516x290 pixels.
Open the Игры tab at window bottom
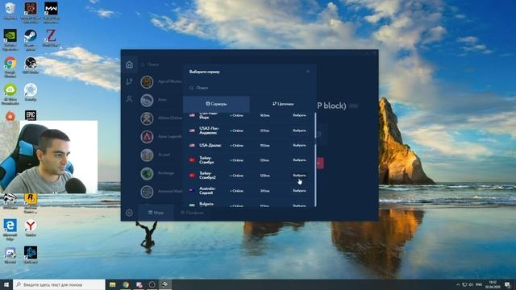(x=156, y=213)
